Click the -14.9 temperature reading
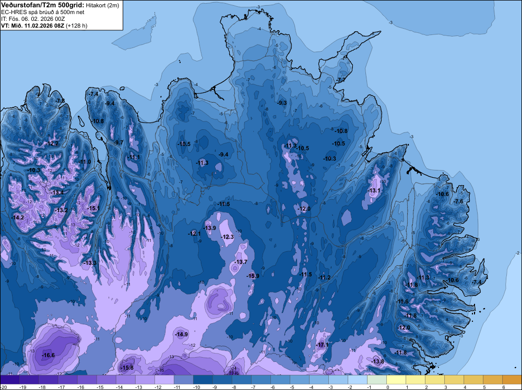 182,334
